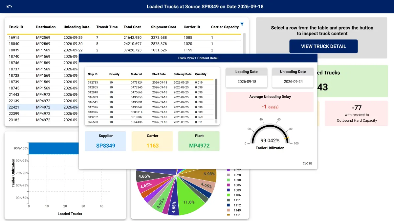Screen dimensions: 394x221
Task: Click the Carrier 1163 card
Action: click(x=153, y=141)
